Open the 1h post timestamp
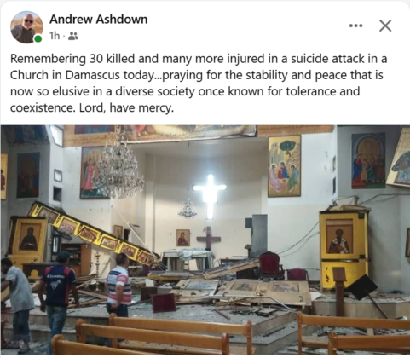 [x=55, y=36]
